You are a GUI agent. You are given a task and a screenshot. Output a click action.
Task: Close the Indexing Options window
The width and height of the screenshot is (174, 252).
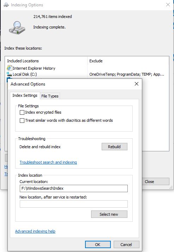168,5
